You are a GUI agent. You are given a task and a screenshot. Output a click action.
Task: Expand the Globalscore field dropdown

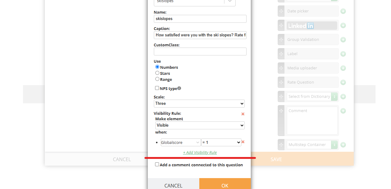pyautogui.click(x=181, y=142)
